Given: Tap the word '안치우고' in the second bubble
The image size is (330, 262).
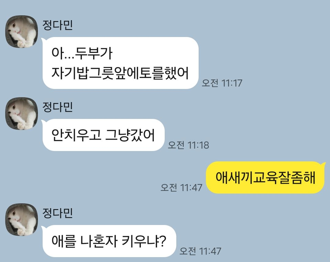Looking at the screenshot, I should click(76, 135).
